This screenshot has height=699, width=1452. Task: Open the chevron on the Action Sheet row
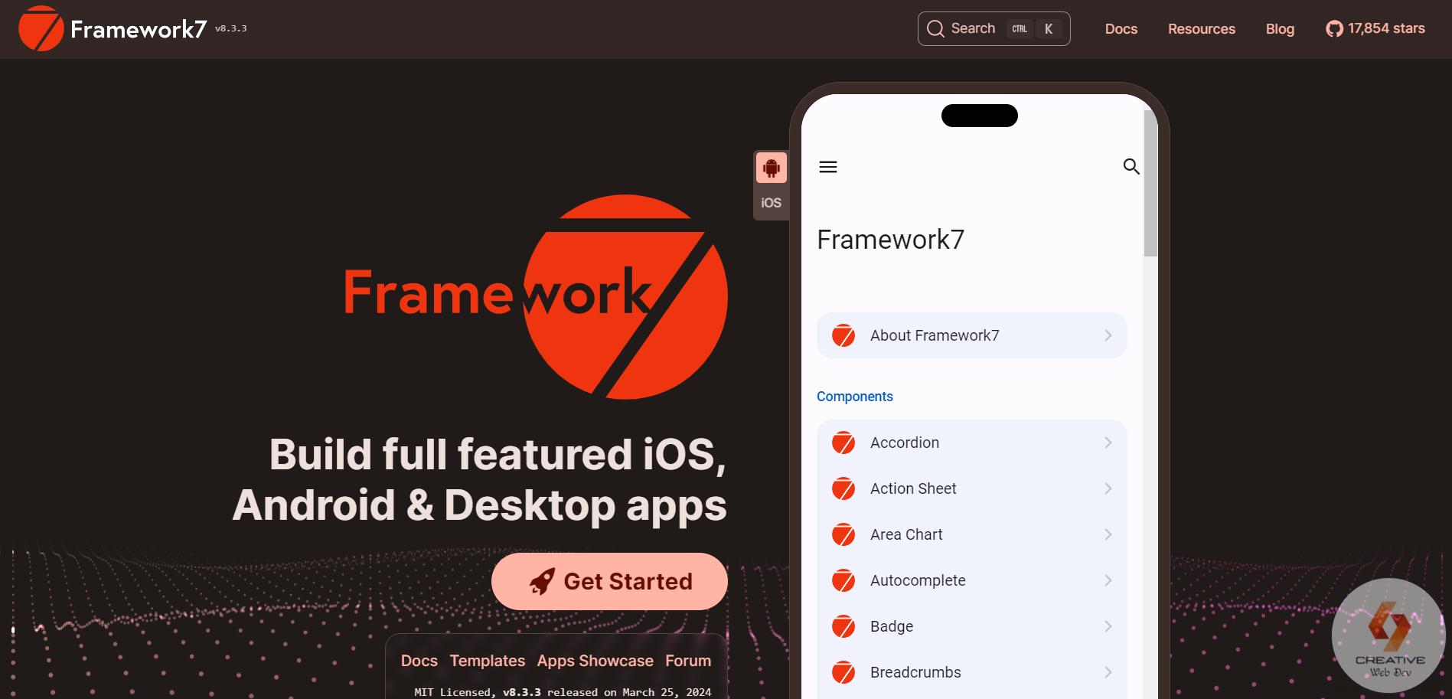1108,488
